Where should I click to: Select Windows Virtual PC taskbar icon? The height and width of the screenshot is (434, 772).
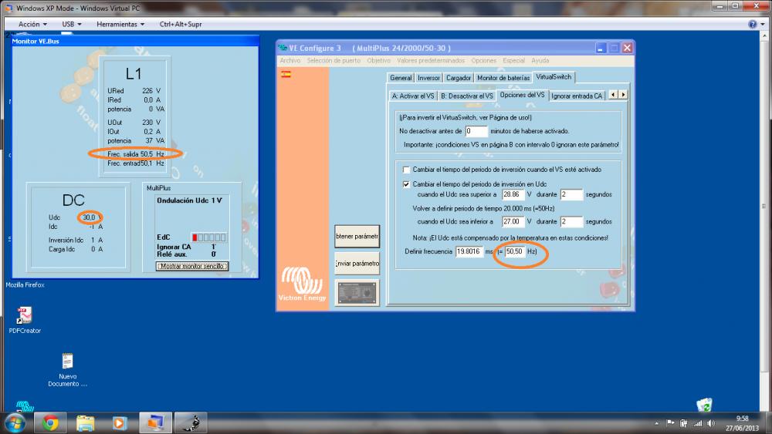click(x=156, y=422)
